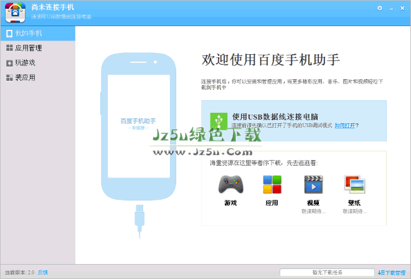
Task: Click the 壁纸 label
Action: coord(354,202)
